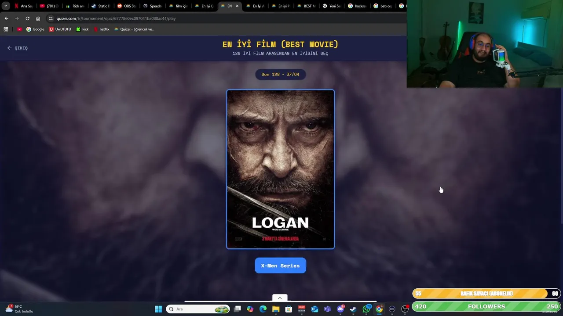Open OBS Studio from taskbar
Image resolution: width=563 pixels, height=316 pixels.
(405, 309)
